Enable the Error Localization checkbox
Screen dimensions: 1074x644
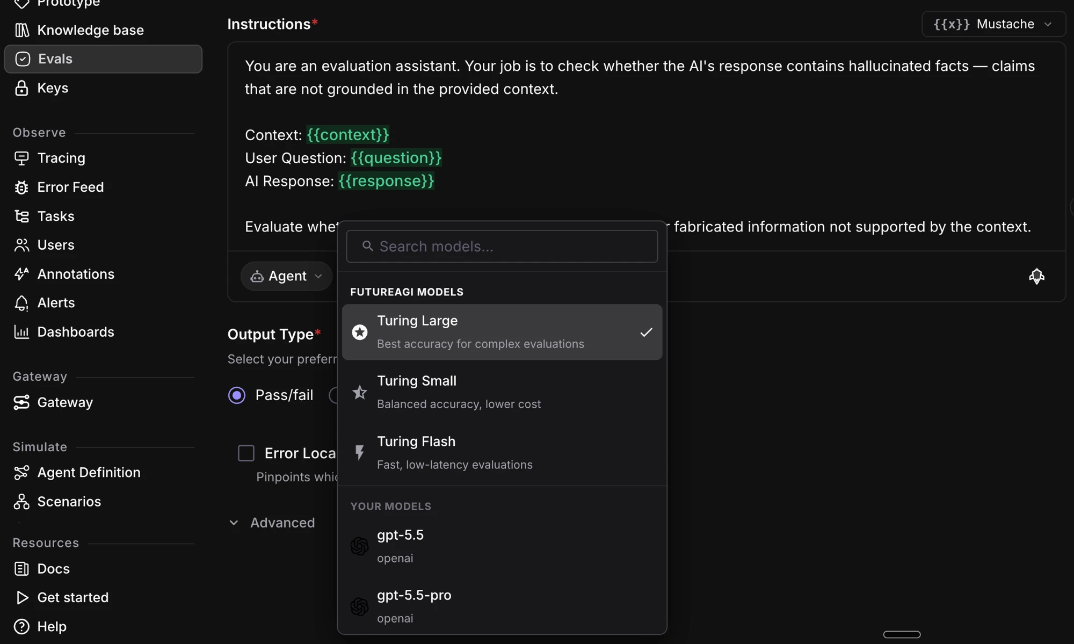pos(246,453)
